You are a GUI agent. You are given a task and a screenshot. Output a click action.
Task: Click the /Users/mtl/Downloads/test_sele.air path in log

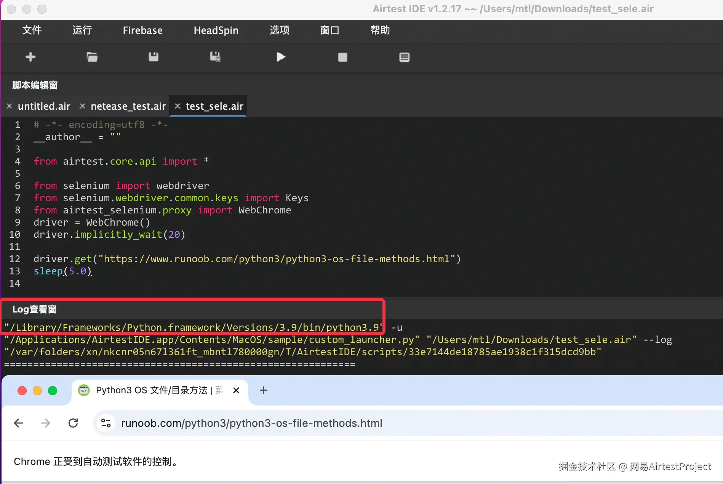(531, 340)
